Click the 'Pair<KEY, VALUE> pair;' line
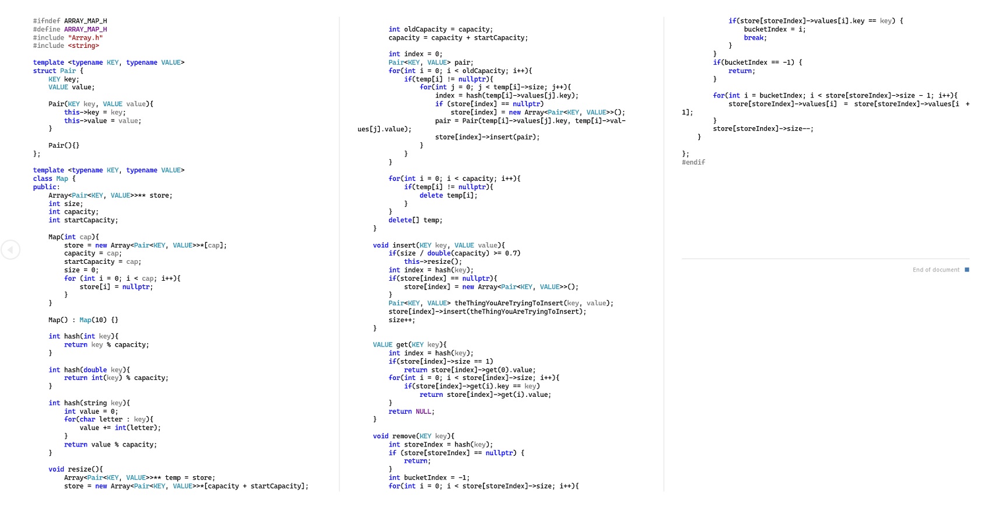 tap(431, 62)
